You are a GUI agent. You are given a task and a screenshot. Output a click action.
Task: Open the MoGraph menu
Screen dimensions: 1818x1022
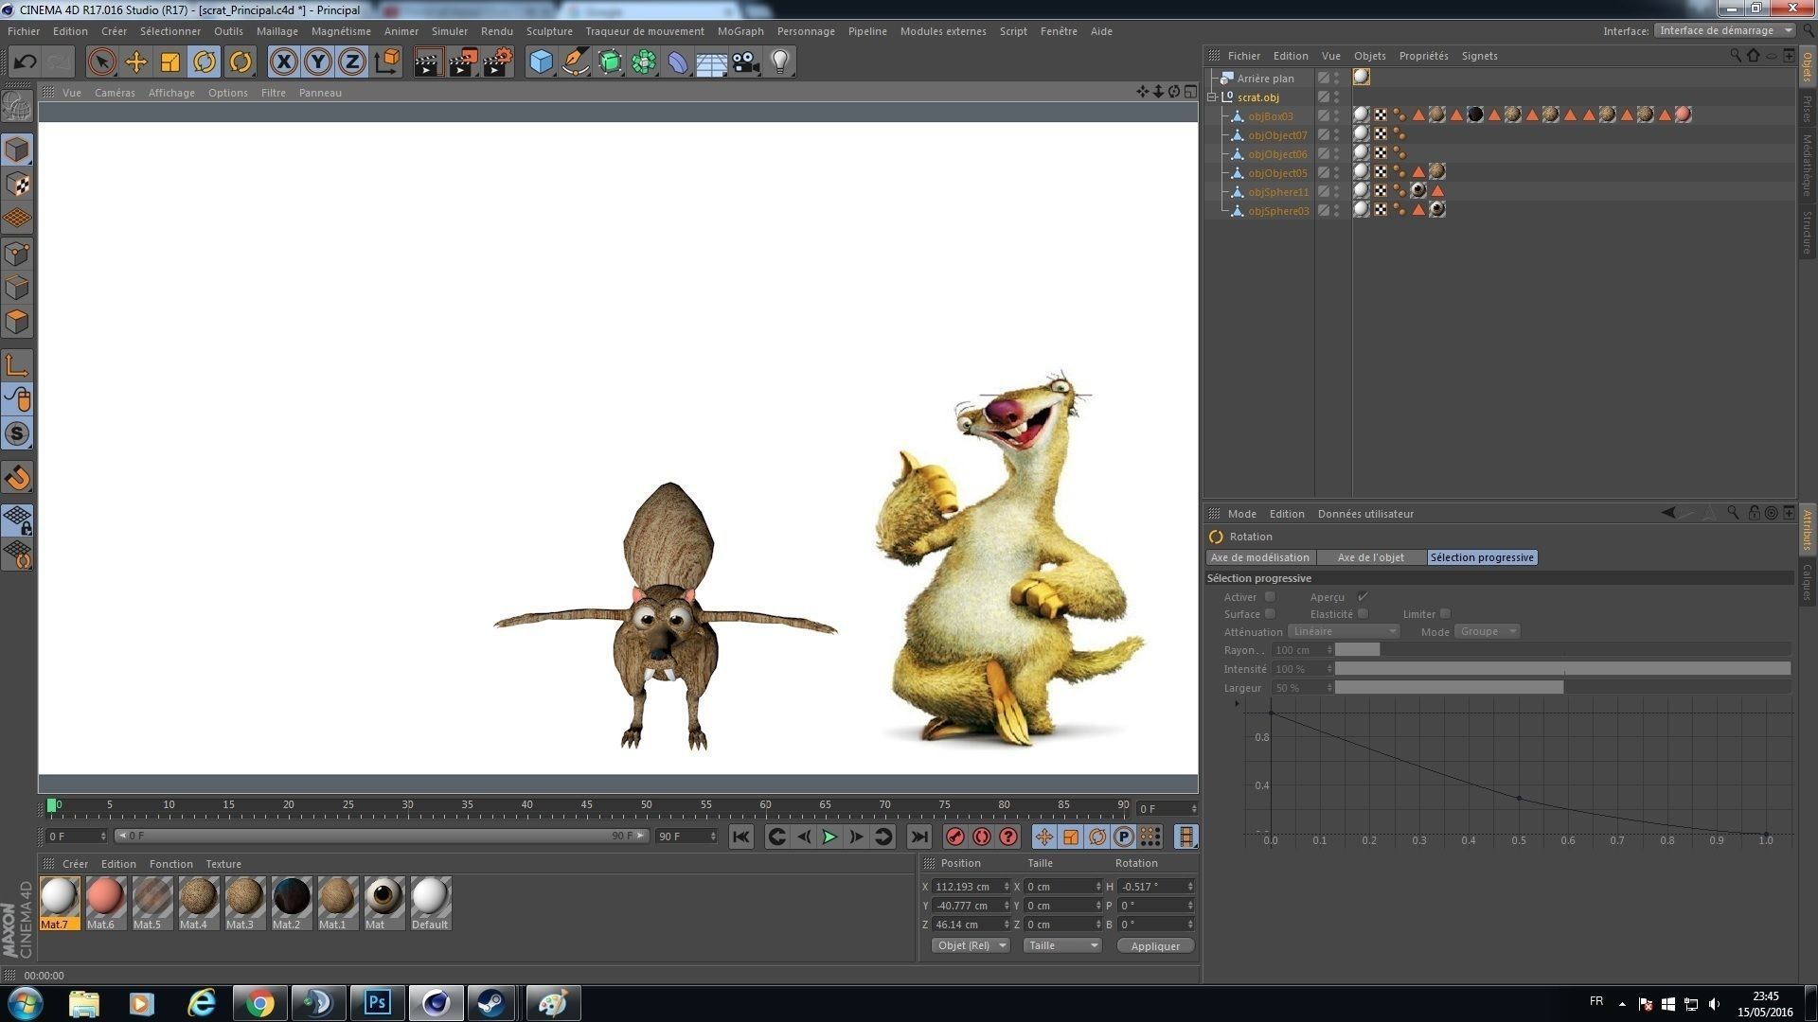tap(740, 31)
